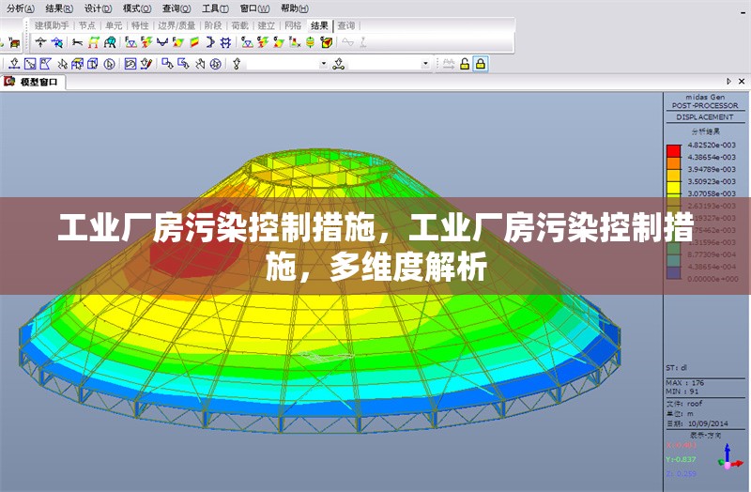Toggle the closed padlock icon
Image resolution: width=751 pixels, height=492 pixels.
[481, 64]
